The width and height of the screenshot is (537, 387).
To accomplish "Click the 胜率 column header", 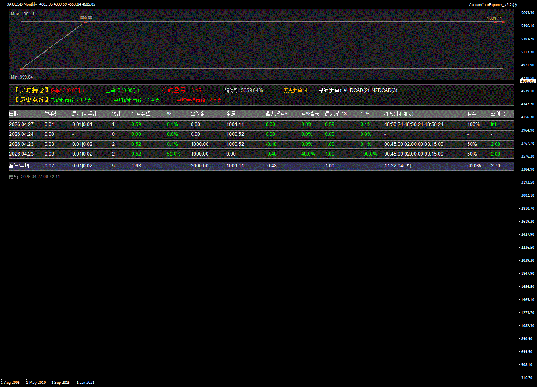I will click(471, 114).
